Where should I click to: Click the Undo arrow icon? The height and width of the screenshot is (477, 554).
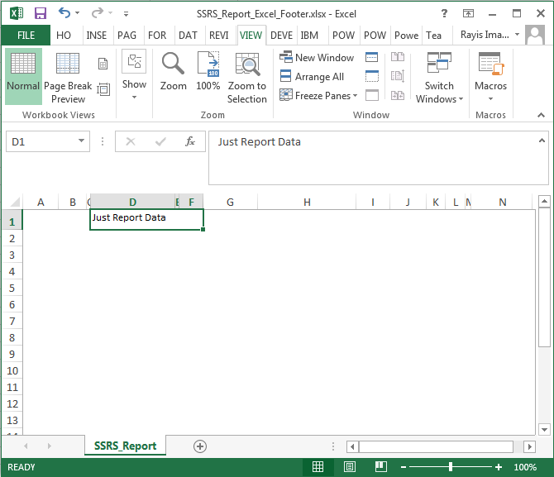click(64, 13)
